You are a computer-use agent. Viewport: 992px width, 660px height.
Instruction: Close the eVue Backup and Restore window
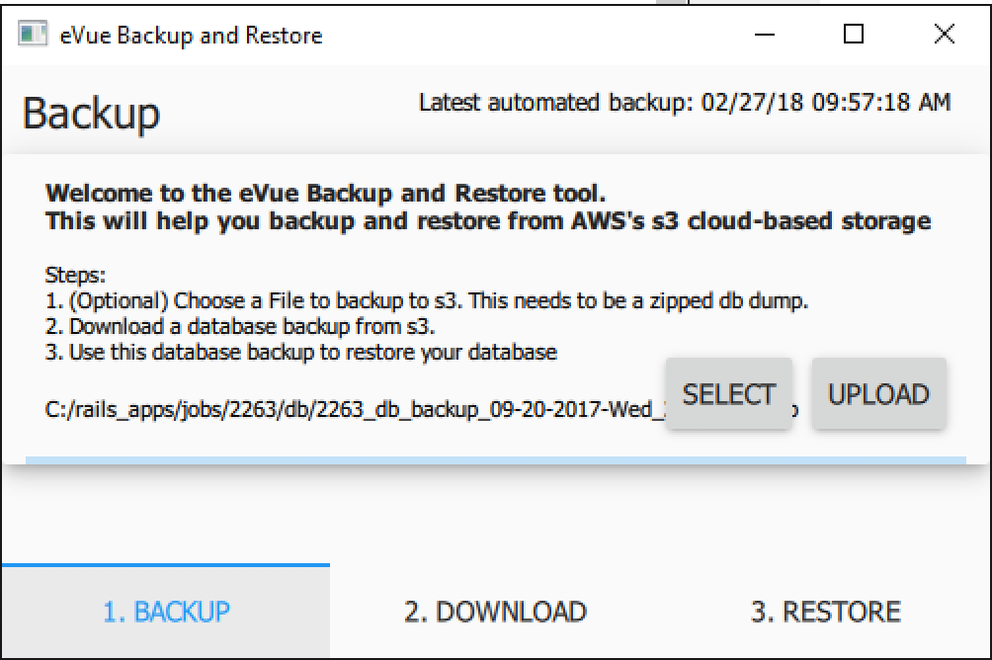(x=944, y=36)
